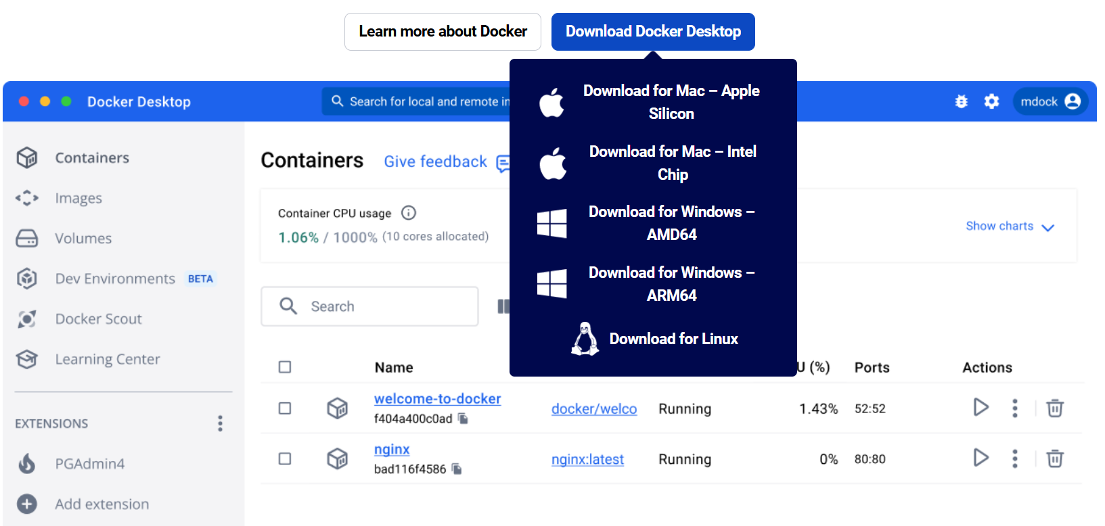The height and width of the screenshot is (526, 1105).
Task: Click the Volumes label in the sidebar
Action: pyautogui.click(x=83, y=238)
